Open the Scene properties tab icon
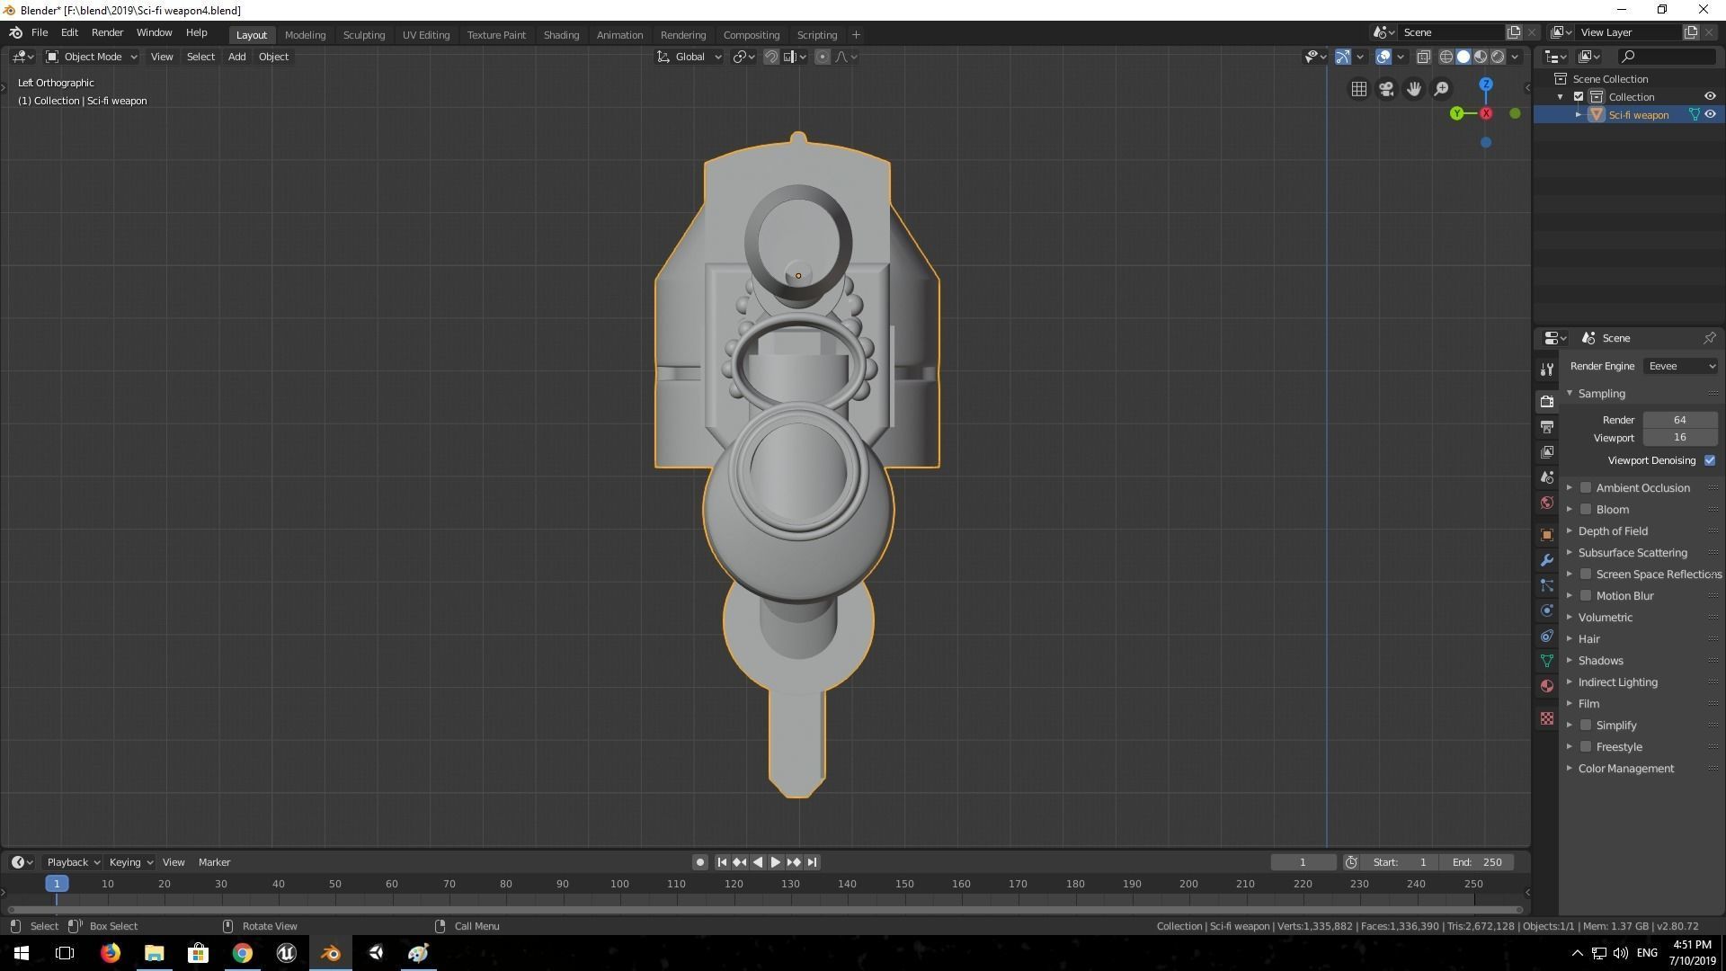Screen dimensions: 1726x971 [x=1546, y=477]
